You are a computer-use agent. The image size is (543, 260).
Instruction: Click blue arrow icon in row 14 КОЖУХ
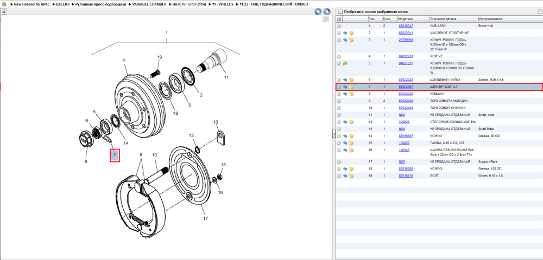tap(345, 136)
